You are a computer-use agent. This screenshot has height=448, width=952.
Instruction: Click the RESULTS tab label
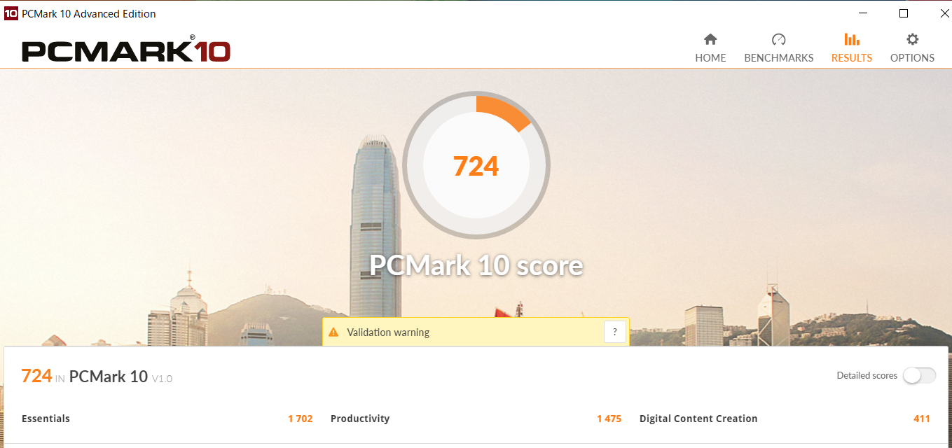point(852,58)
